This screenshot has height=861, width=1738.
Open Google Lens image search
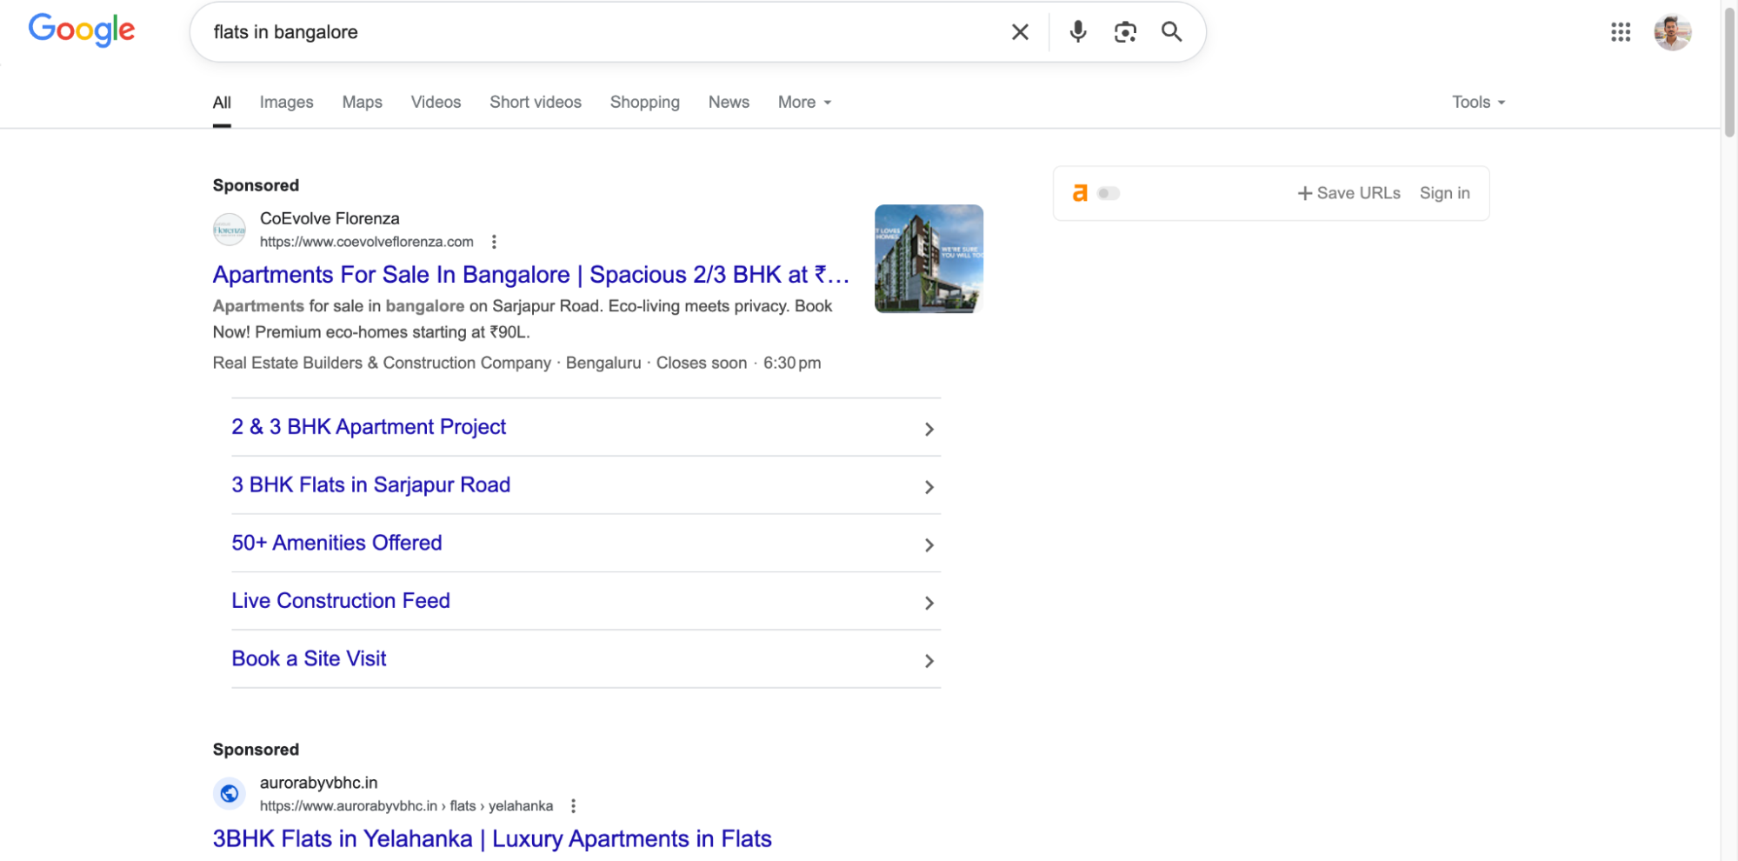click(x=1125, y=31)
